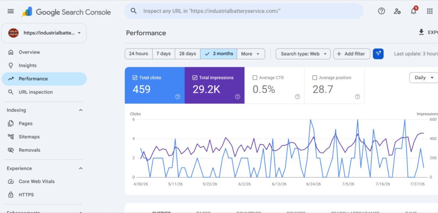Uncheck the Total clicks checkbox
The image size is (438, 213).
(x=135, y=78)
